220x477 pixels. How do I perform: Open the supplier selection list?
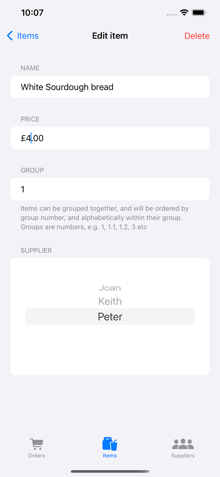[x=110, y=317]
